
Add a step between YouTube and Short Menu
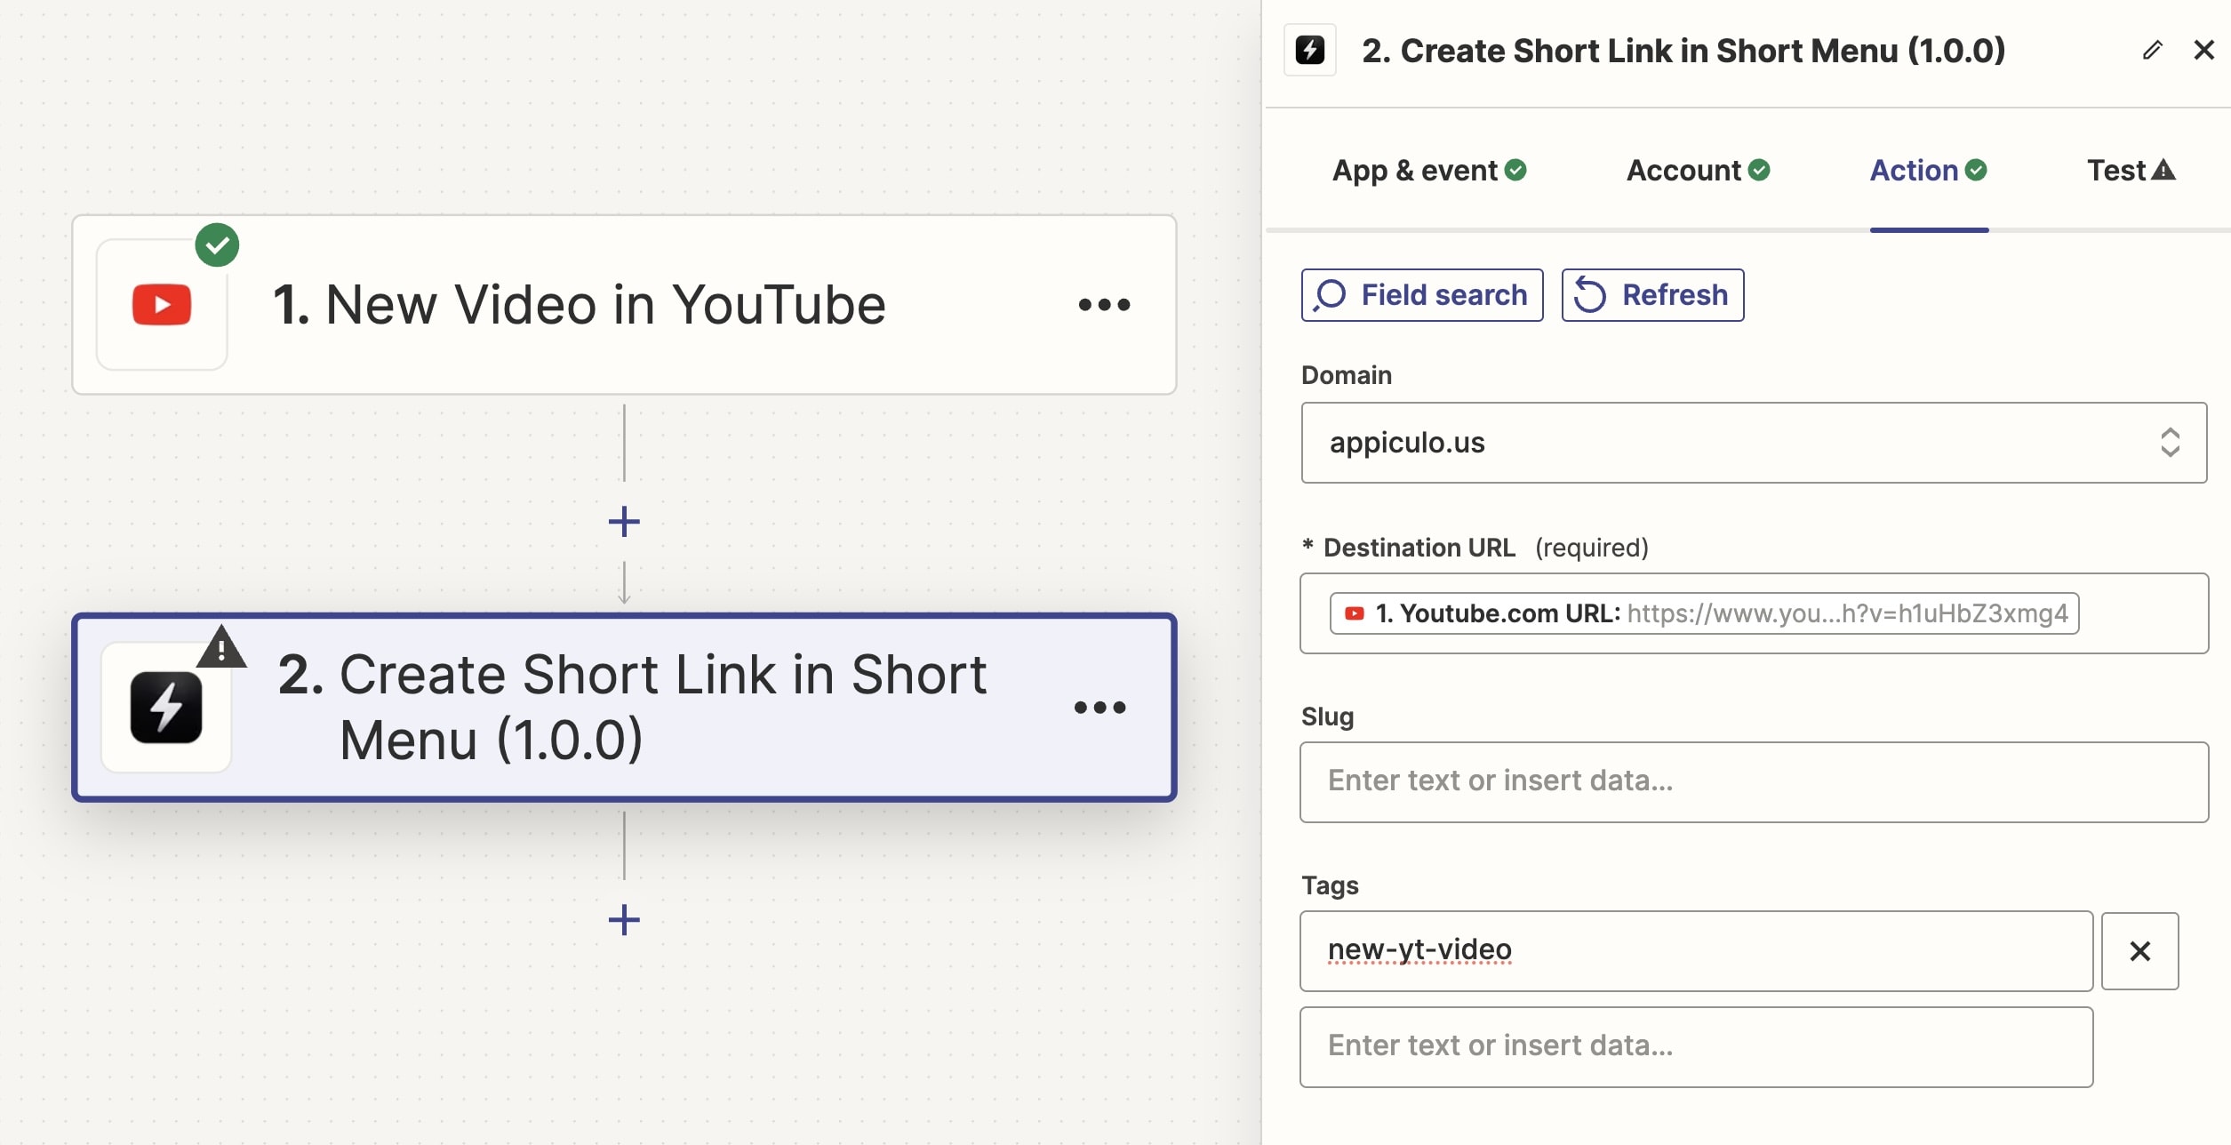[624, 522]
